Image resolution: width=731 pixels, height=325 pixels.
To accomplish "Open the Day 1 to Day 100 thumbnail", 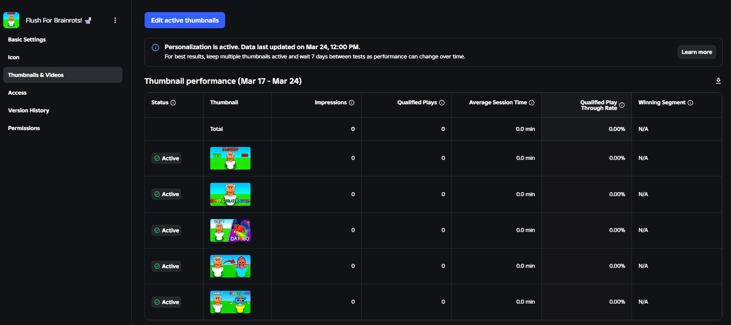I will 230,230.
